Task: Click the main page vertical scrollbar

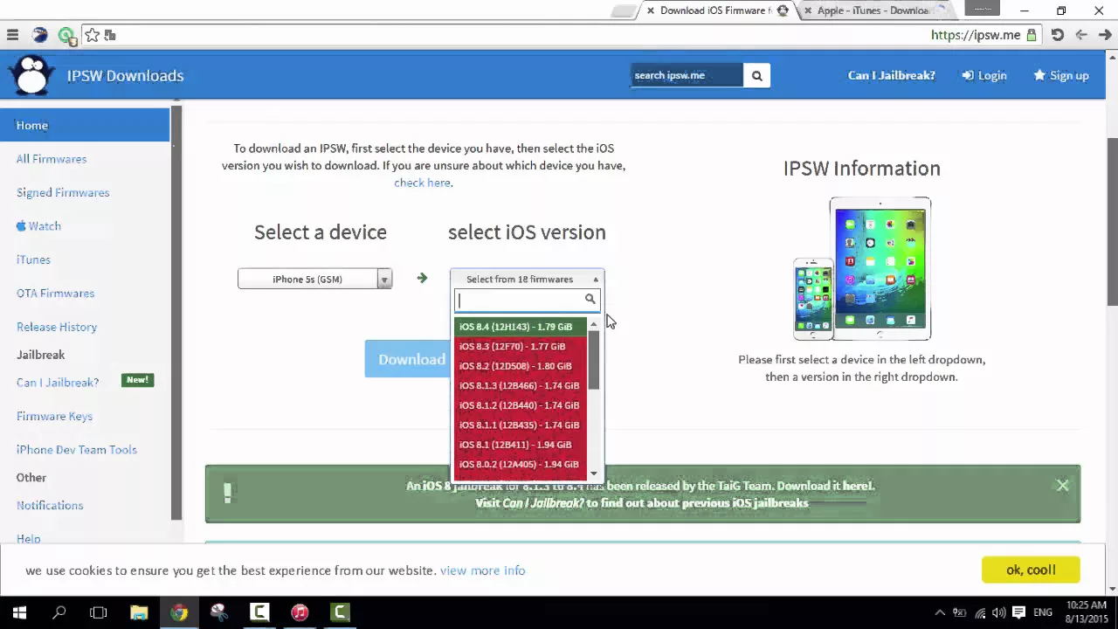Action: [1112, 222]
